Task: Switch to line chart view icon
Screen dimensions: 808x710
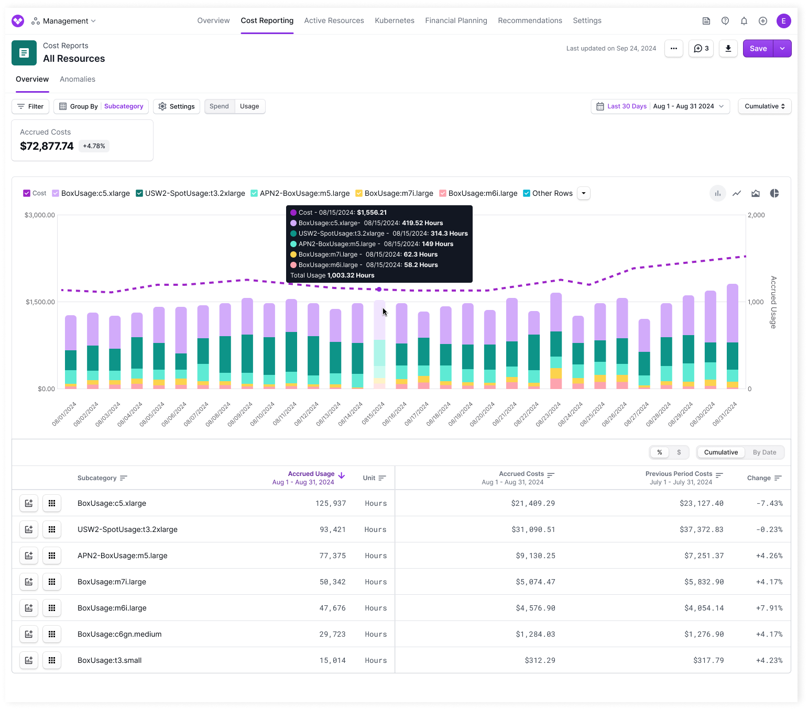Action: [x=737, y=193]
